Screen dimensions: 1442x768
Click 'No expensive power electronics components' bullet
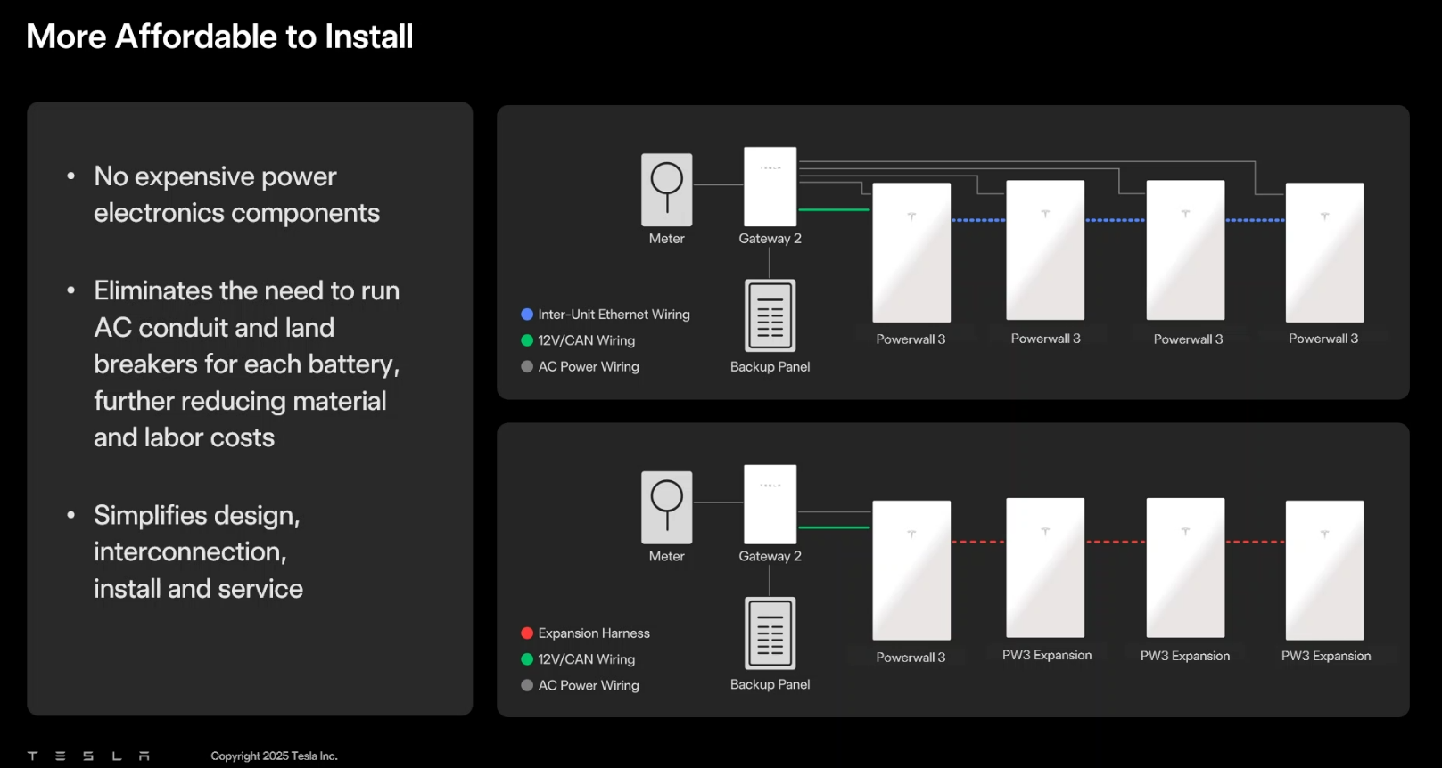click(237, 194)
